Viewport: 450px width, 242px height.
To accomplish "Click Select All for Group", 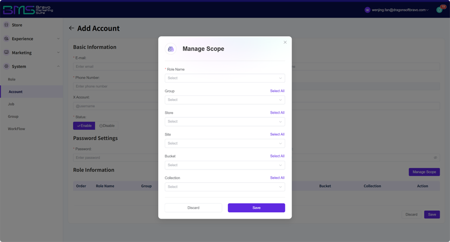I will pos(277,91).
